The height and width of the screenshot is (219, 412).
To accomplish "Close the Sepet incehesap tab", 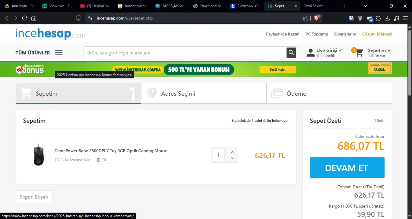I will click(x=296, y=6).
